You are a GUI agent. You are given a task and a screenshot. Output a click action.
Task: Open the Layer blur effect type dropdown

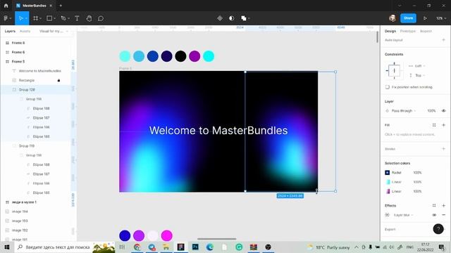click(404, 215)
